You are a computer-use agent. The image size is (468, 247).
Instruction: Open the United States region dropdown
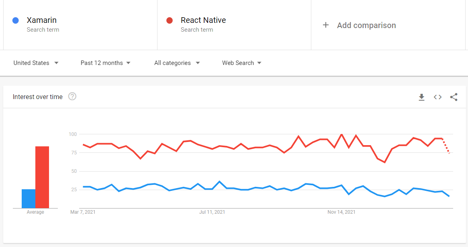[x=35, y=63]
